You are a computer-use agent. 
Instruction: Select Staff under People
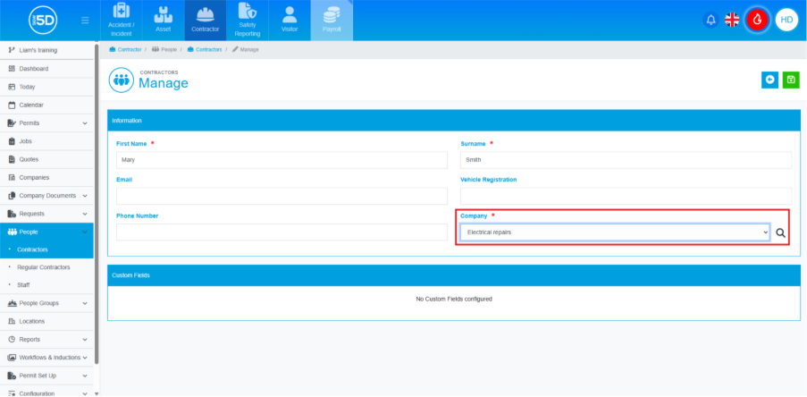(46, 284)
